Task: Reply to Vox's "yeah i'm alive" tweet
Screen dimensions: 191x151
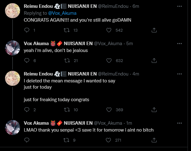Action: (27, 60)
